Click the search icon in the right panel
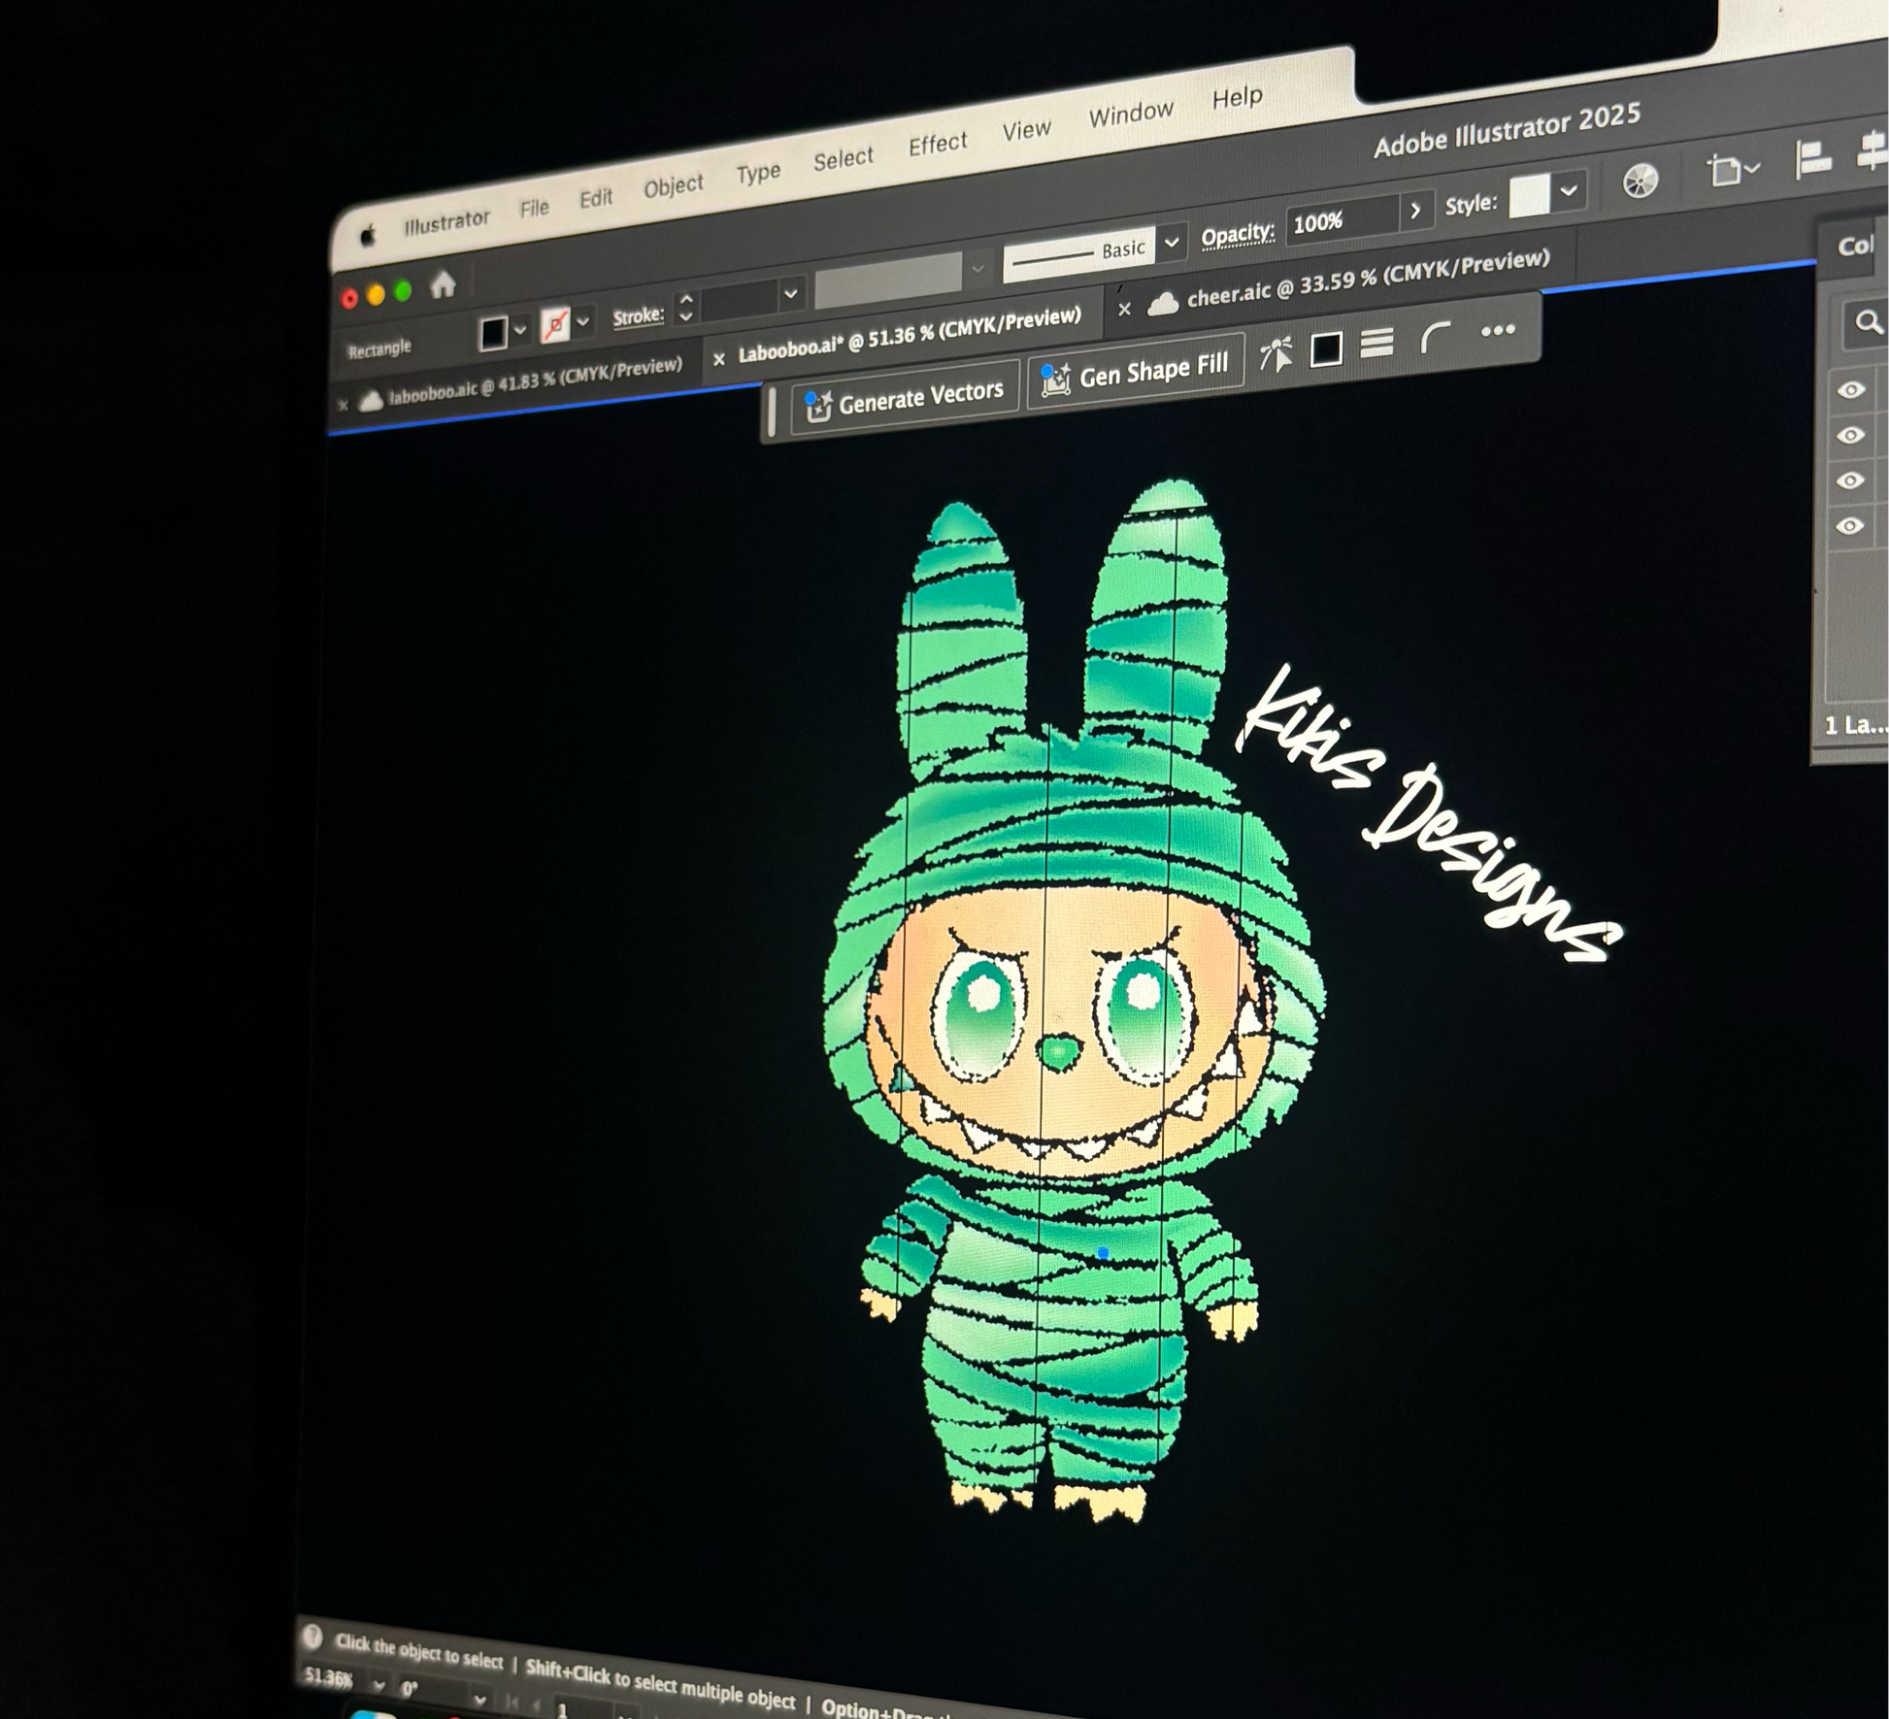 [1868, 322]
